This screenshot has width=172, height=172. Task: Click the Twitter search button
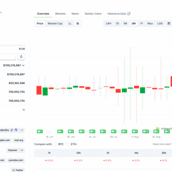click(18, 170)
